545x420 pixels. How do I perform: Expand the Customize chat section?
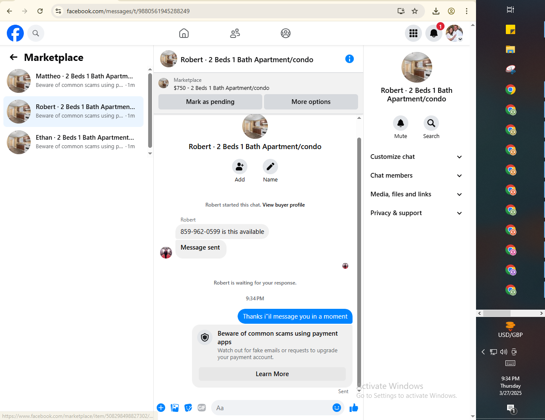click(x=416, y=157)
